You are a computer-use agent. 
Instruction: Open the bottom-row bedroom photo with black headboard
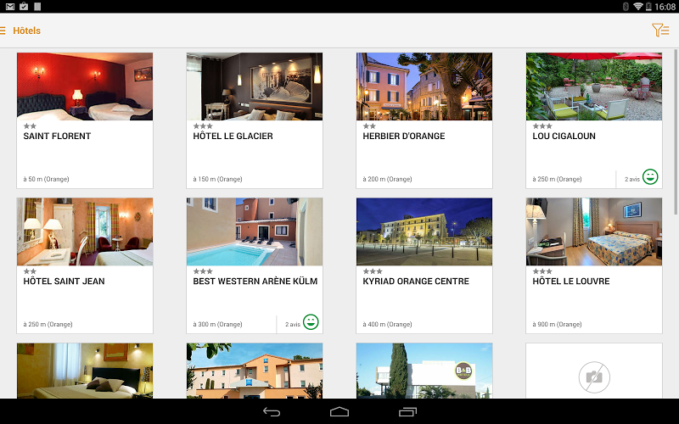(x=85, y=371)
